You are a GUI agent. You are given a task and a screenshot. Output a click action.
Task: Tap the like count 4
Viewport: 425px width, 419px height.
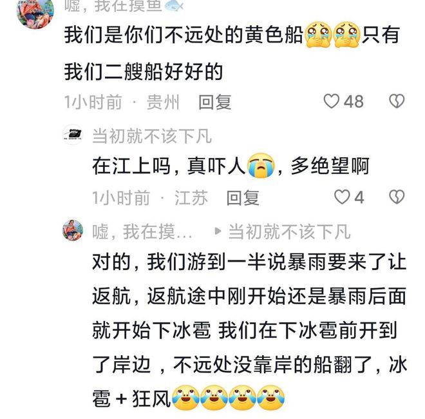click(359, 197)
